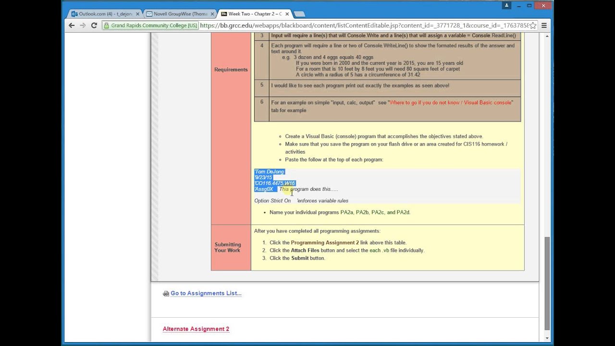Close the Novell GroupWise tab
Viewport: 615px width, 346px height.
coord(212,14)
